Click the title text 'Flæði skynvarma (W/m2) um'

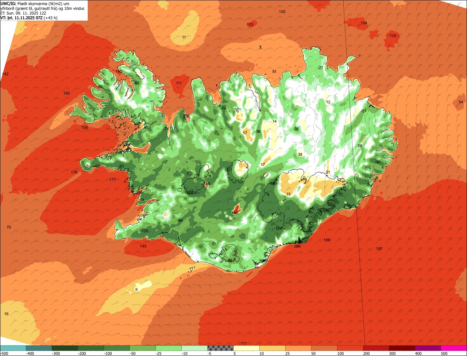click(43, 3)
